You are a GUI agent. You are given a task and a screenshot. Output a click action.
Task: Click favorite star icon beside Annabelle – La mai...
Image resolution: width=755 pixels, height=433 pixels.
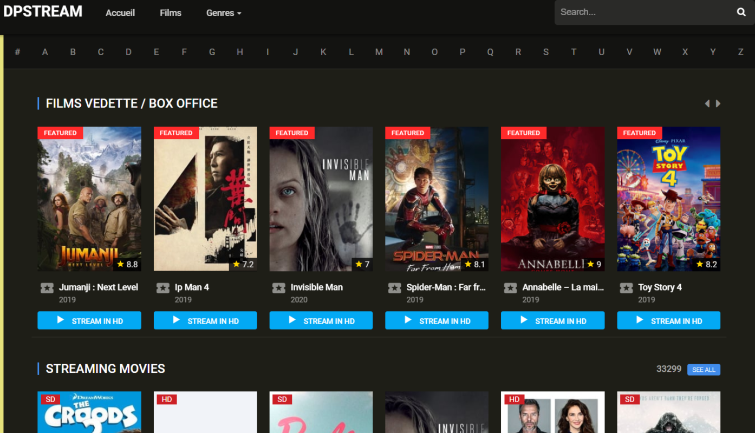[511, 288]
